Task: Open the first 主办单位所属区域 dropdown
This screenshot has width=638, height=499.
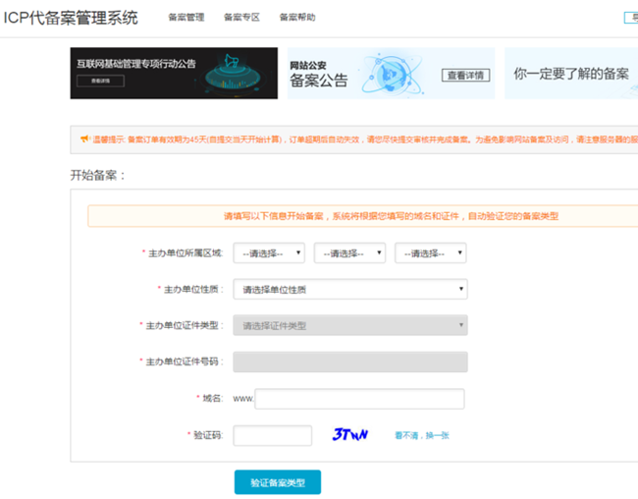Action: click(269, 253)
